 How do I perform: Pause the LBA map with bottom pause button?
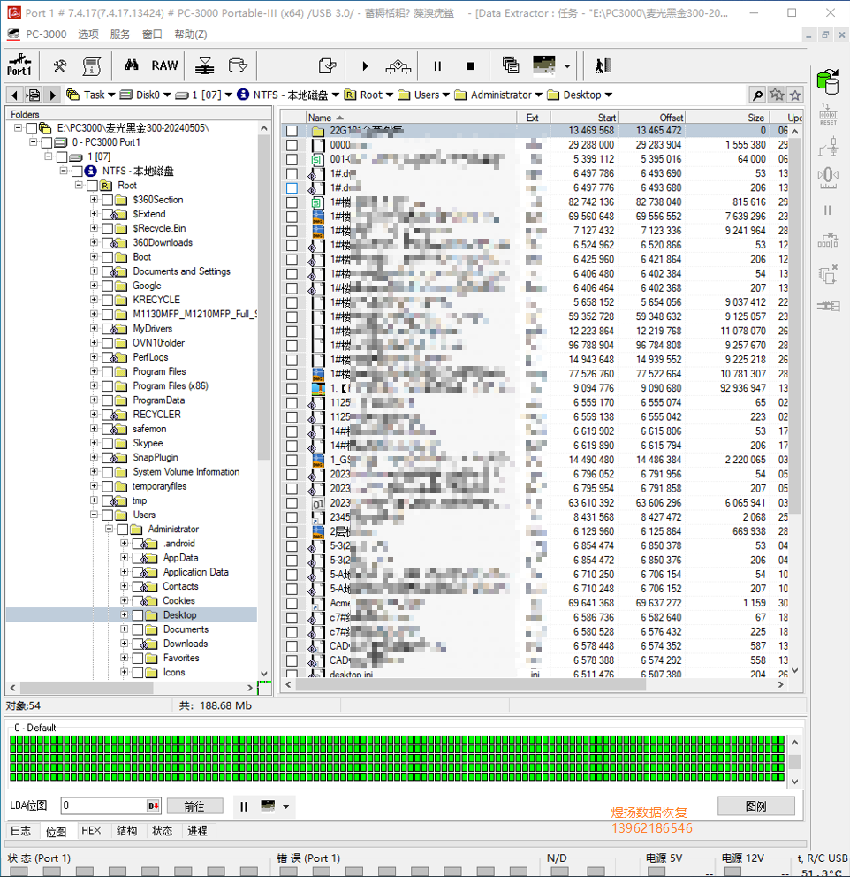coord(244,806)
